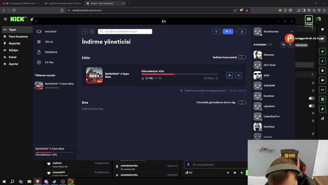The height and width of the screenshot is (185, 328).
Task: Click Kick dashboard bir mesaj gönderin field
Action: click(216, 164)
